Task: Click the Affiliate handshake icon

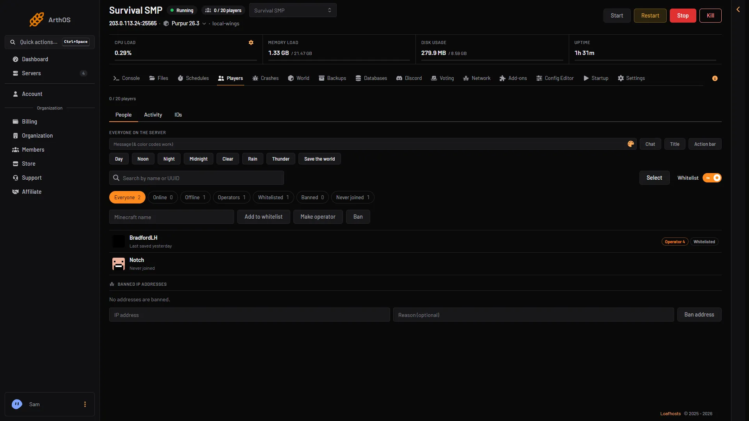Action: click(16, 192)
